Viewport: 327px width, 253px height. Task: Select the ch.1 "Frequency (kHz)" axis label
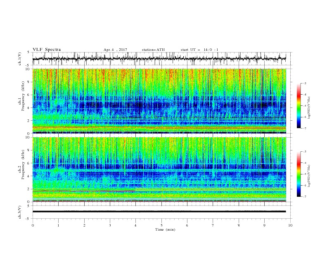(x=23, y=95)
